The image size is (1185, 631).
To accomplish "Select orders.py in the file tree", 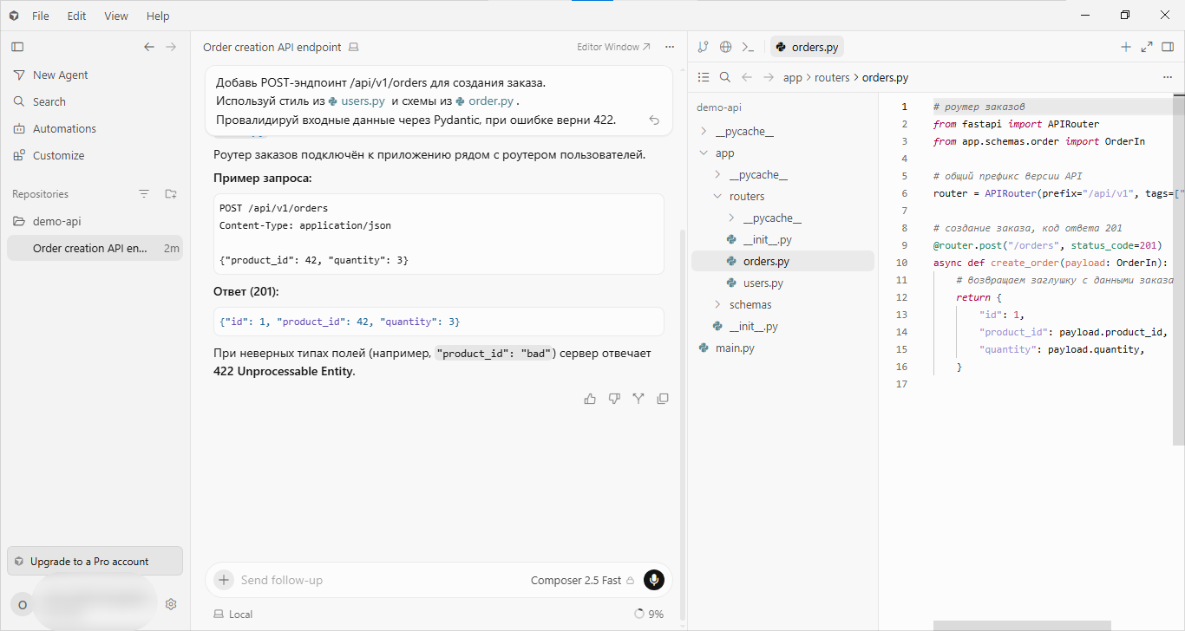I will [782, 261].
